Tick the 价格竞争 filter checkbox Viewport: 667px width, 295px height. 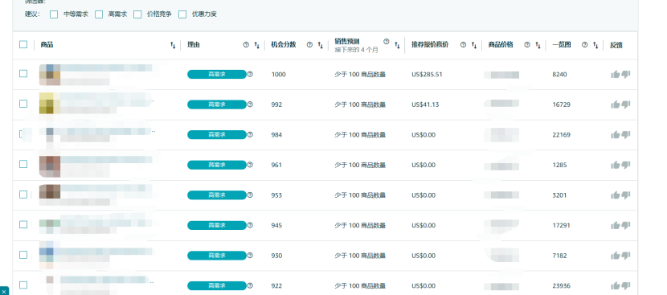[137, 14]
